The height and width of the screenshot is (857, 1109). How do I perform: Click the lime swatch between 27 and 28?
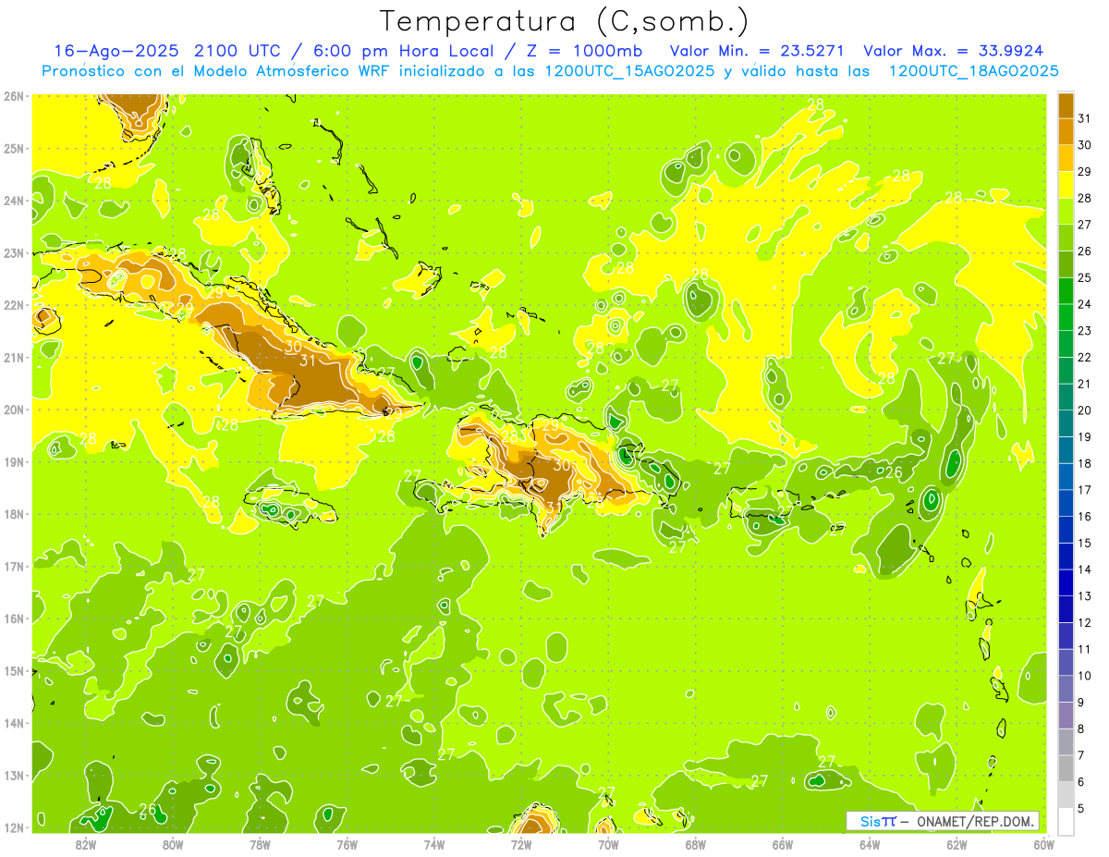click(x=1066, y=210)
